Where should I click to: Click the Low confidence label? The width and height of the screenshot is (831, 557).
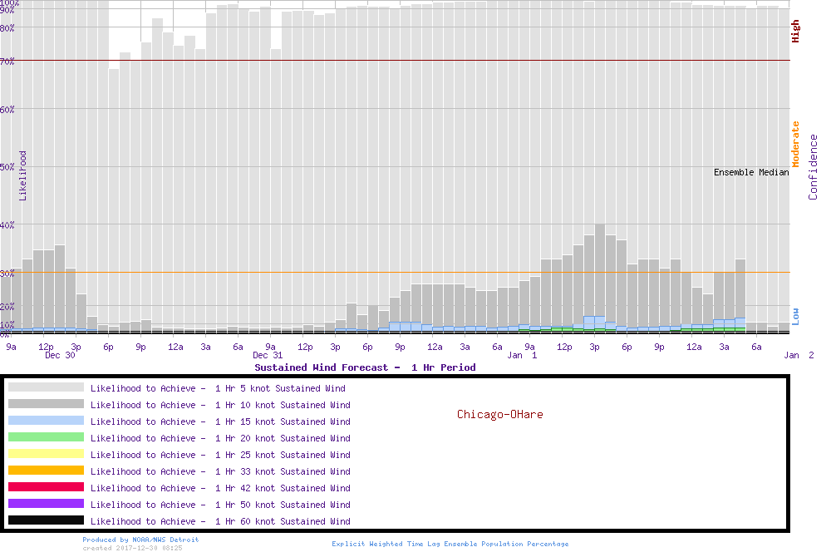(x=795, y=316)
